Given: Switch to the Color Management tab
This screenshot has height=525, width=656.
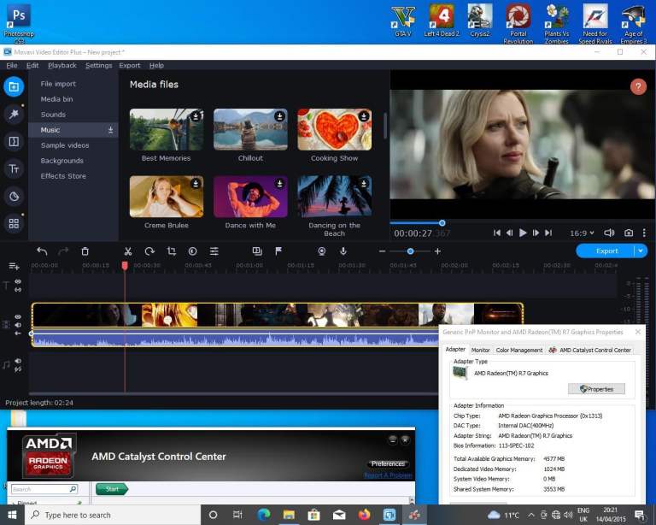Looking at the screenshot, I should pos(519,350).
